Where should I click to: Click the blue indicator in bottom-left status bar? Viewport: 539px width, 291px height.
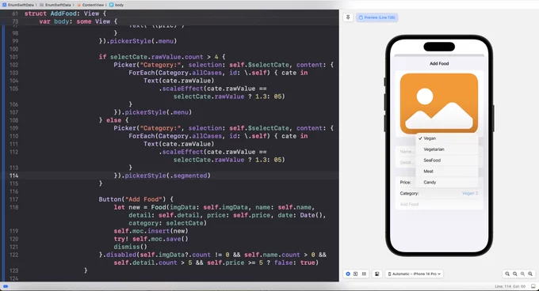[6, 286]
